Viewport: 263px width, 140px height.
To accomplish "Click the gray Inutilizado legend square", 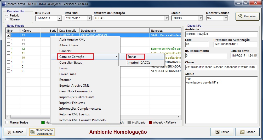I will pyautogui.click(x=129, y=122).
